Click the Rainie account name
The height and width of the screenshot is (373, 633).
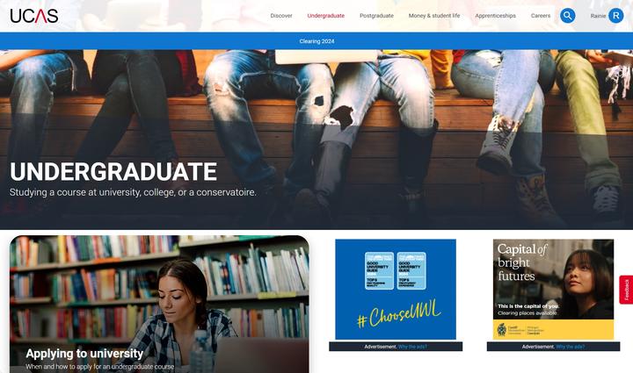[x=598, y=16]
